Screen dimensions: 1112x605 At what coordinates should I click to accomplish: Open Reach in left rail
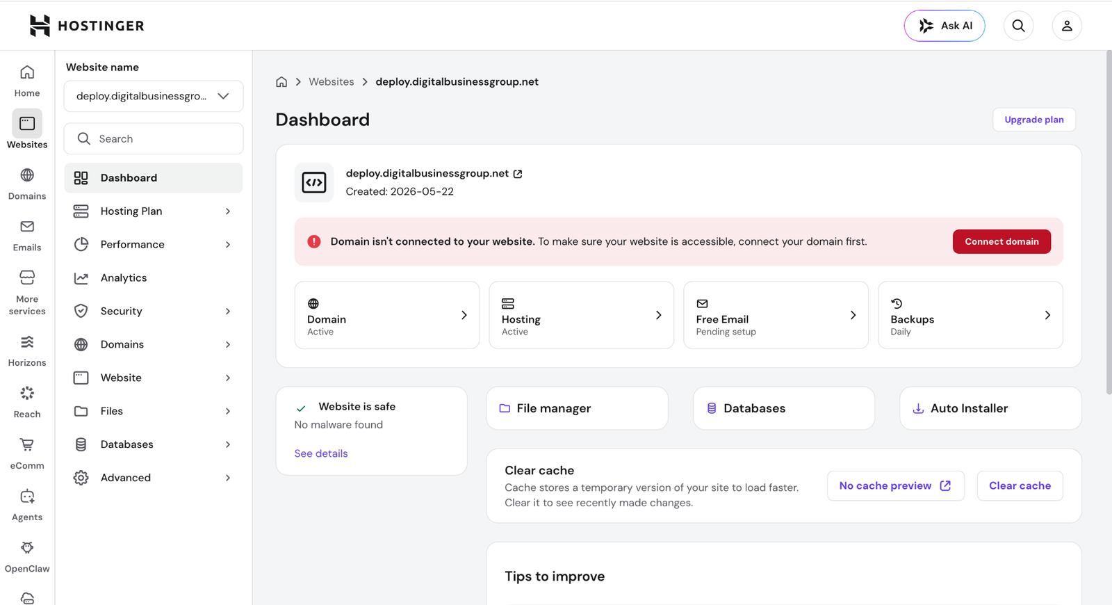(27, 402)
